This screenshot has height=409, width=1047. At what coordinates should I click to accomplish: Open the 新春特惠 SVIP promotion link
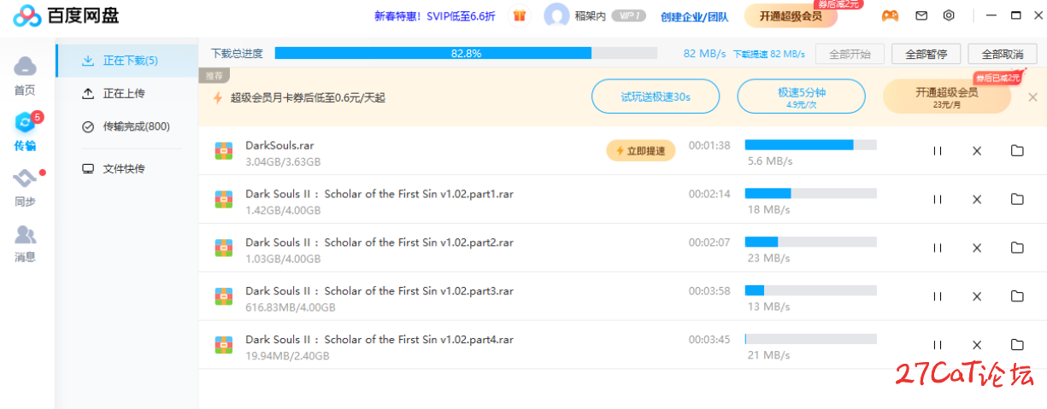[435, 15]
